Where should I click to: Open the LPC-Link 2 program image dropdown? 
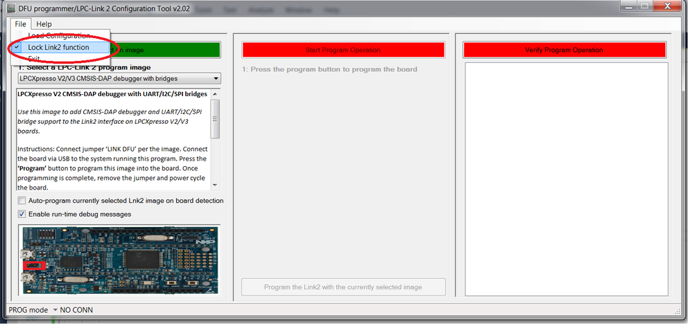point(119,78)
